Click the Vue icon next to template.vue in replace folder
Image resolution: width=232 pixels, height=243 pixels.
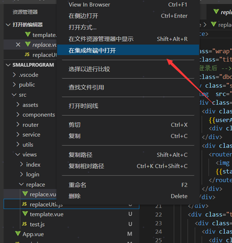point(25,214)
